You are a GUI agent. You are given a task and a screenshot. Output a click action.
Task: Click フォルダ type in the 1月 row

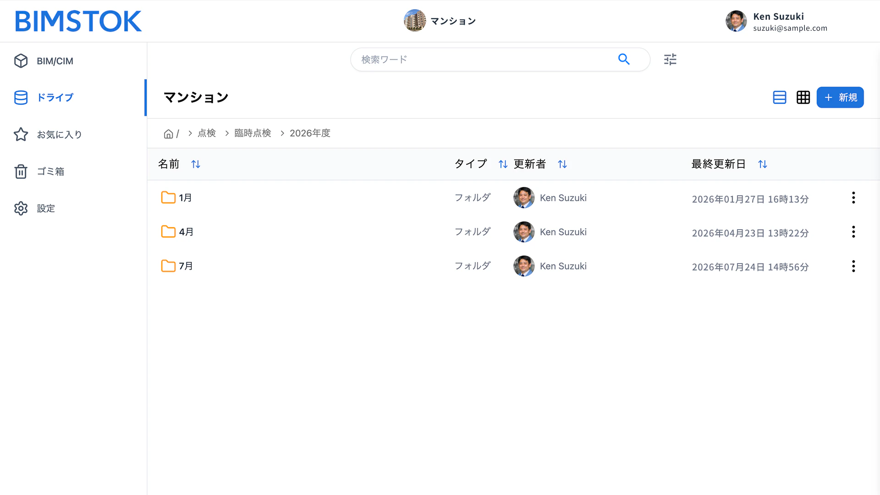pyautogui.click(x=473, y=198)
